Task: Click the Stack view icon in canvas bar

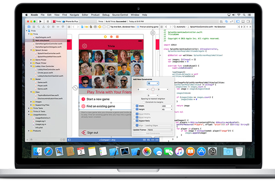Action: point(144,140)
